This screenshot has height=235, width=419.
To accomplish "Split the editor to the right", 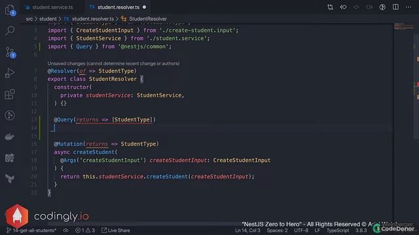I will pyautogui.click(x=395, y=7).
